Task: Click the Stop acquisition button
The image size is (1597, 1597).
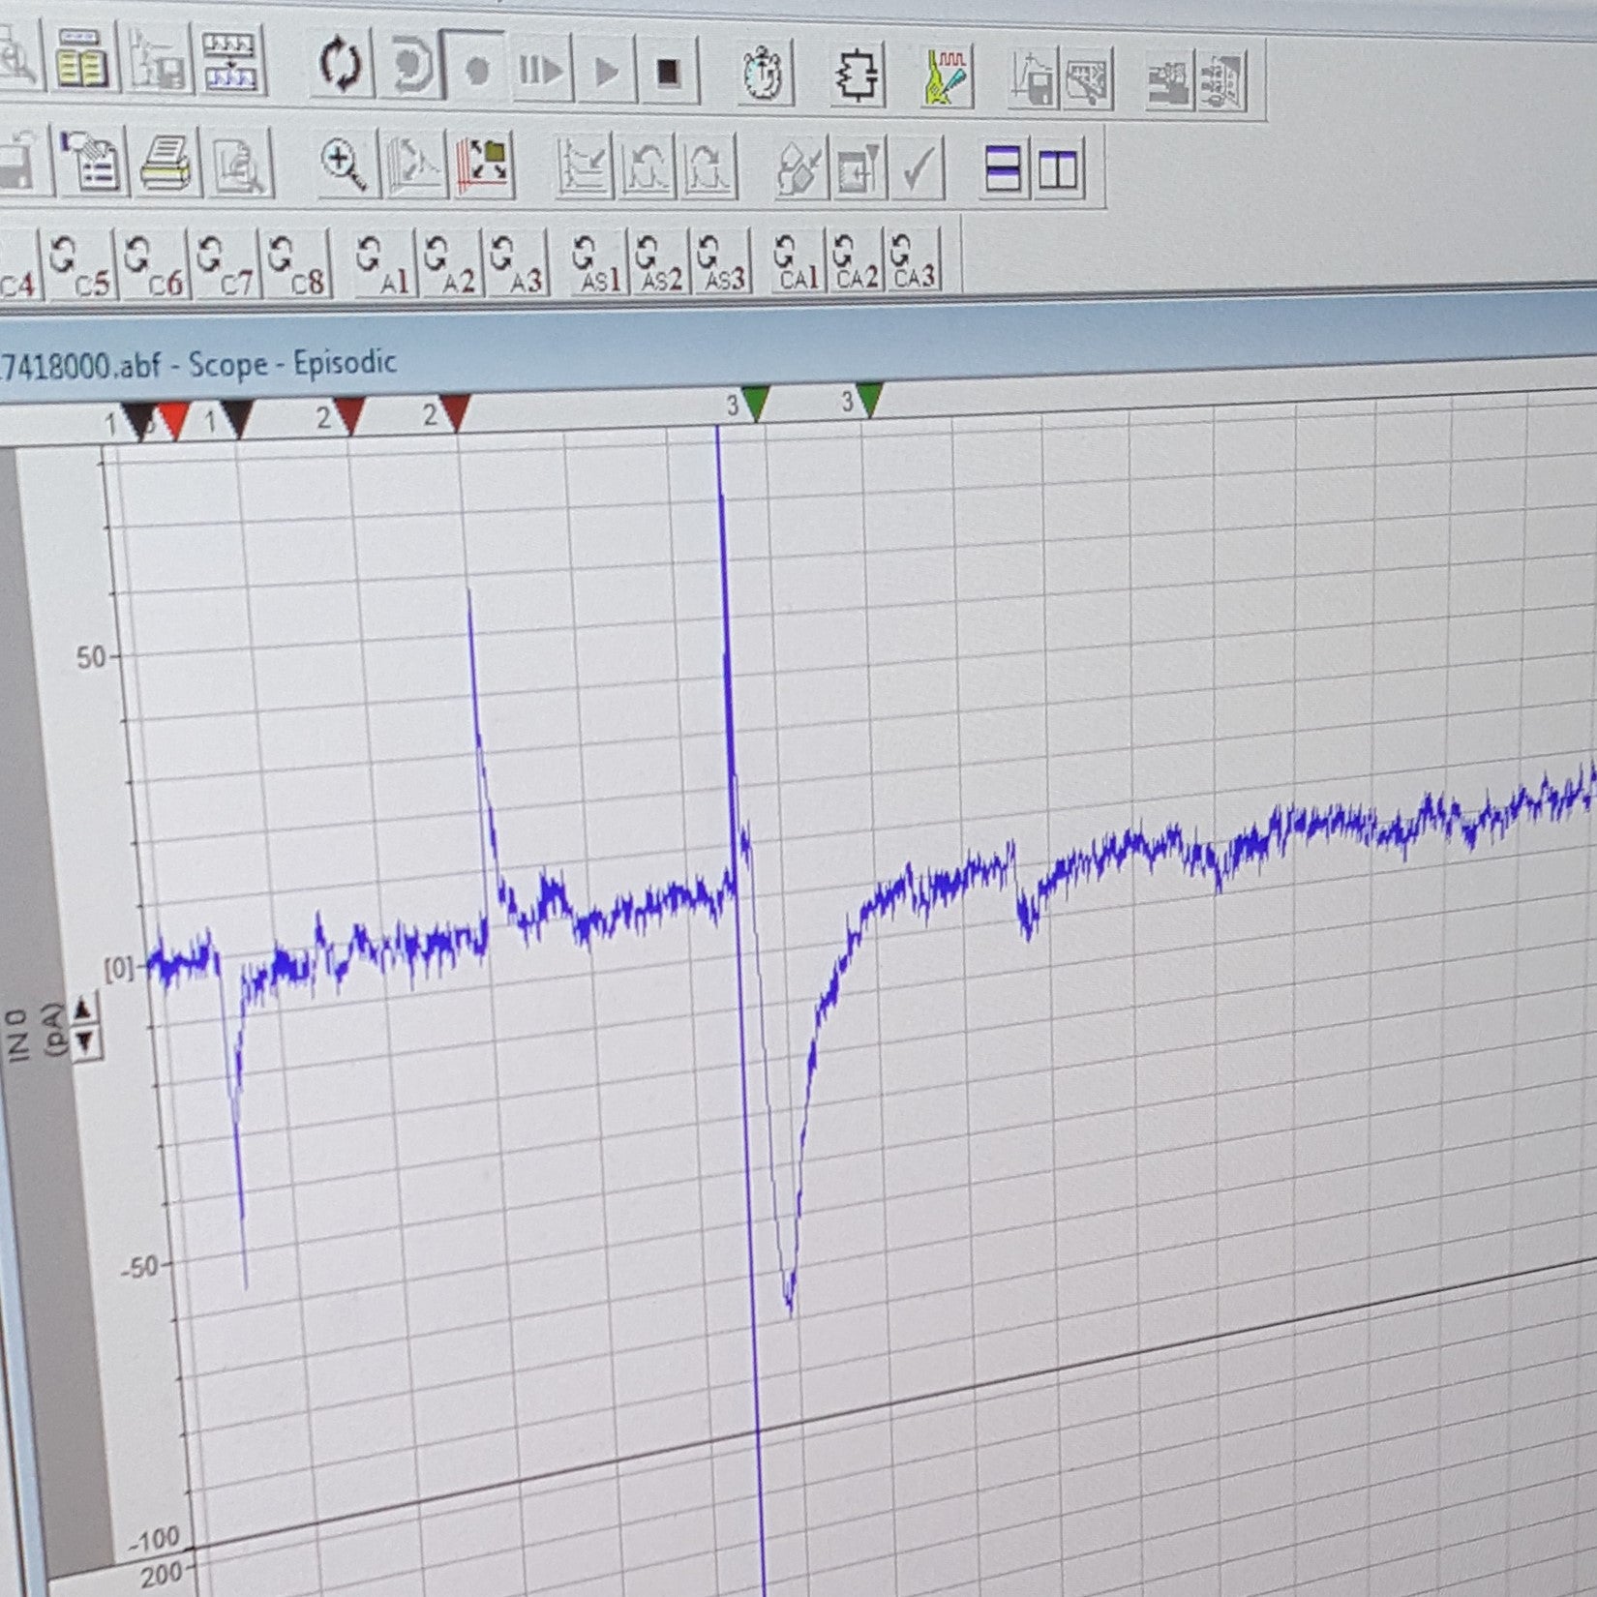Action: [x=667, y=72]
